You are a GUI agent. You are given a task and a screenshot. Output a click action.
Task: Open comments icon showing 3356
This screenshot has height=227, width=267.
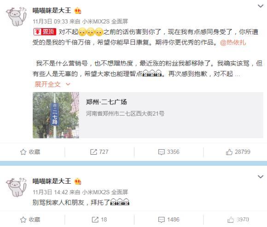pyautogui.click(x=161, y=152)
